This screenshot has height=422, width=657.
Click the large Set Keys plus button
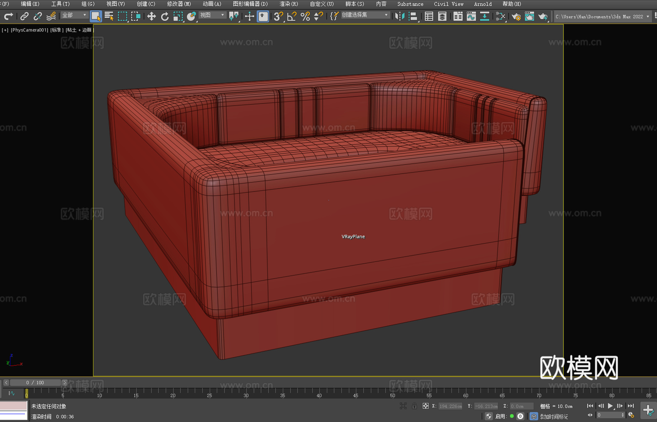[648, 410]
